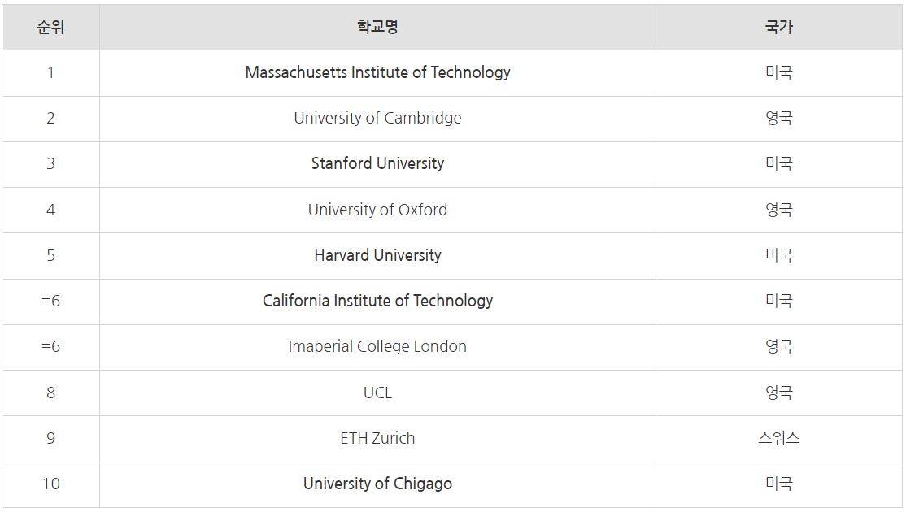Select rank number 1 cell
The width and height of the screenshot is (906, 512).
50,72
